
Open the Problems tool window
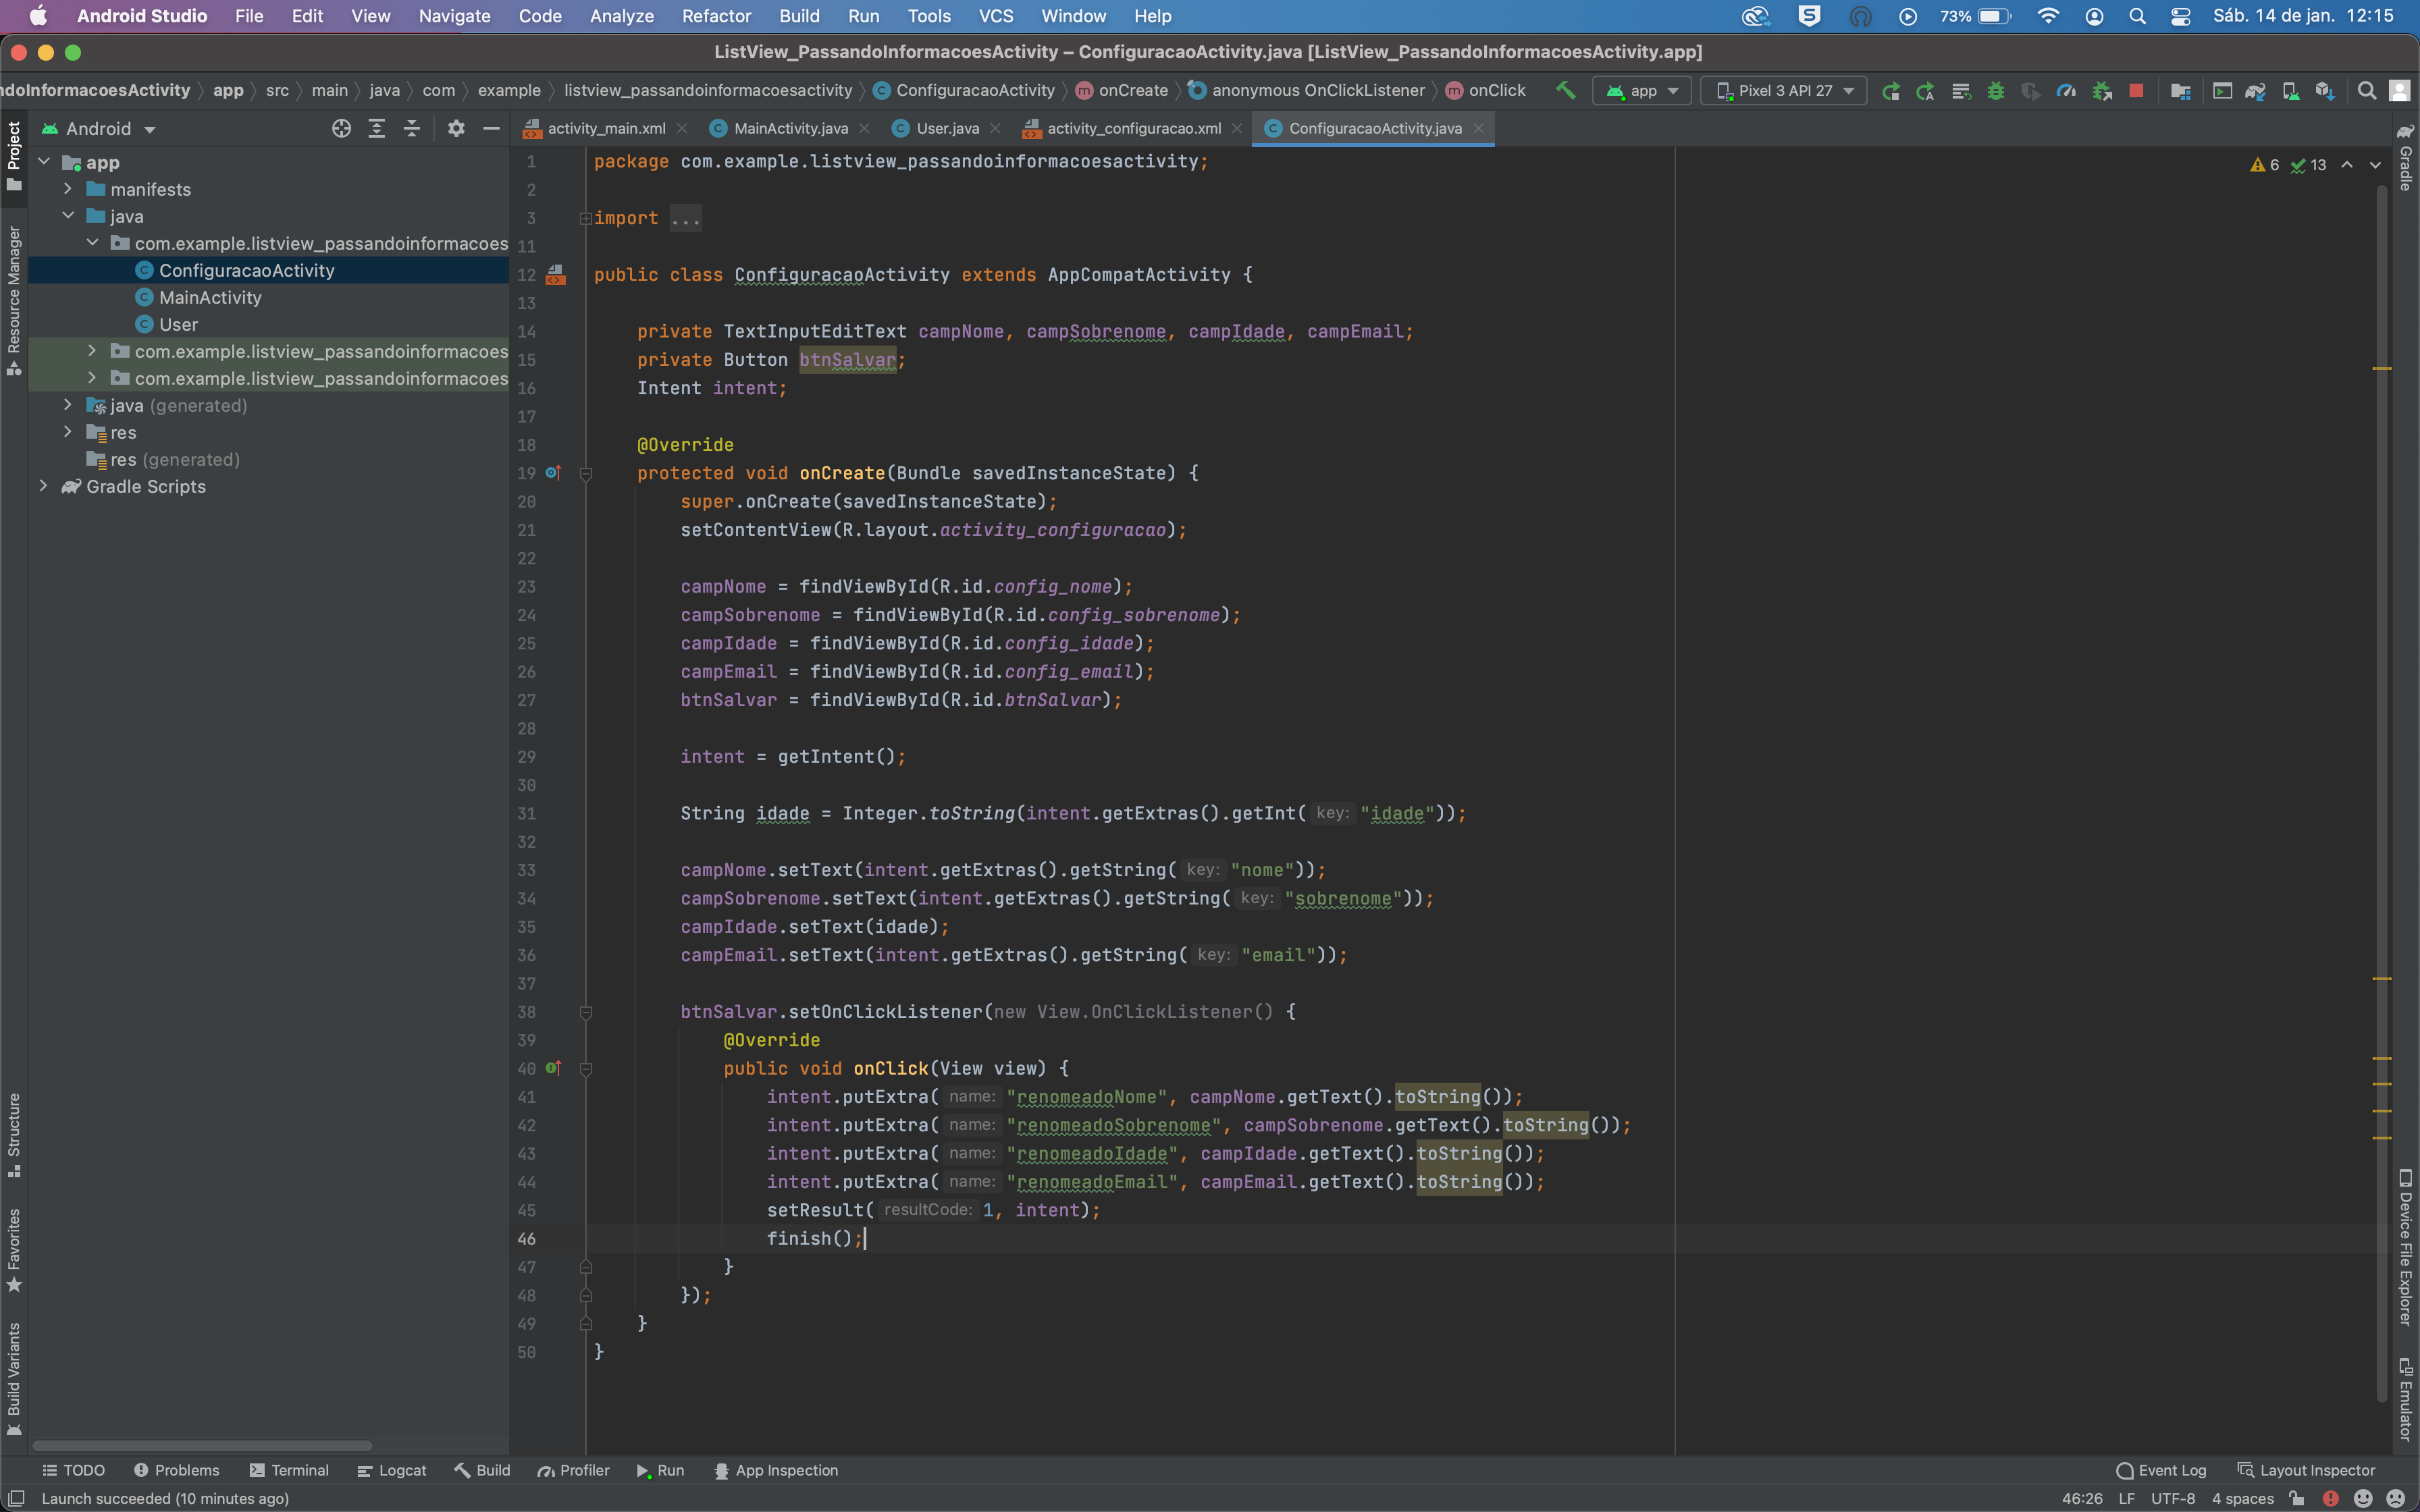pyautogui.click(x=176, y=1470)
